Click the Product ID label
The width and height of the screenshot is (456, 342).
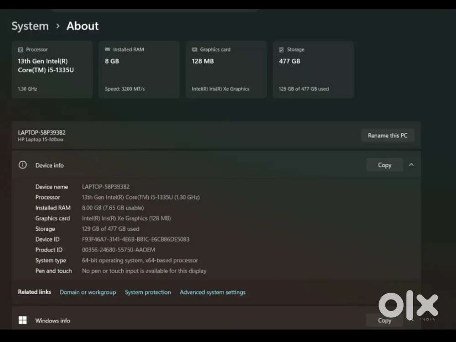coord(49,250)
